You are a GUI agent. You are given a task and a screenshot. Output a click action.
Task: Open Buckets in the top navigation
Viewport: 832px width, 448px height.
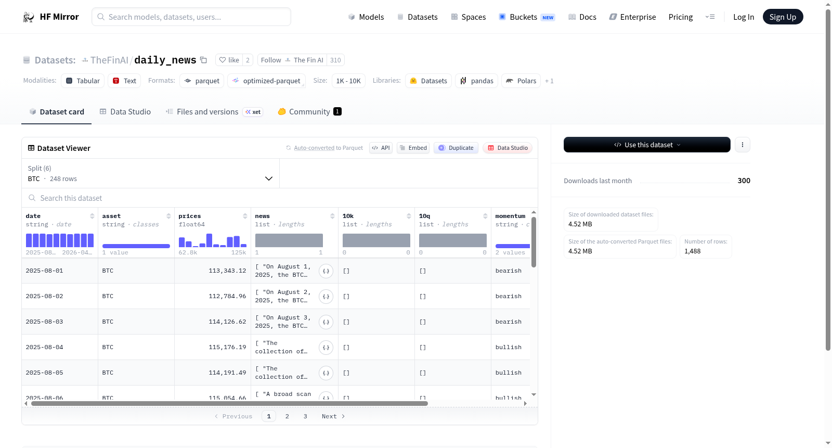pos(527,17)
